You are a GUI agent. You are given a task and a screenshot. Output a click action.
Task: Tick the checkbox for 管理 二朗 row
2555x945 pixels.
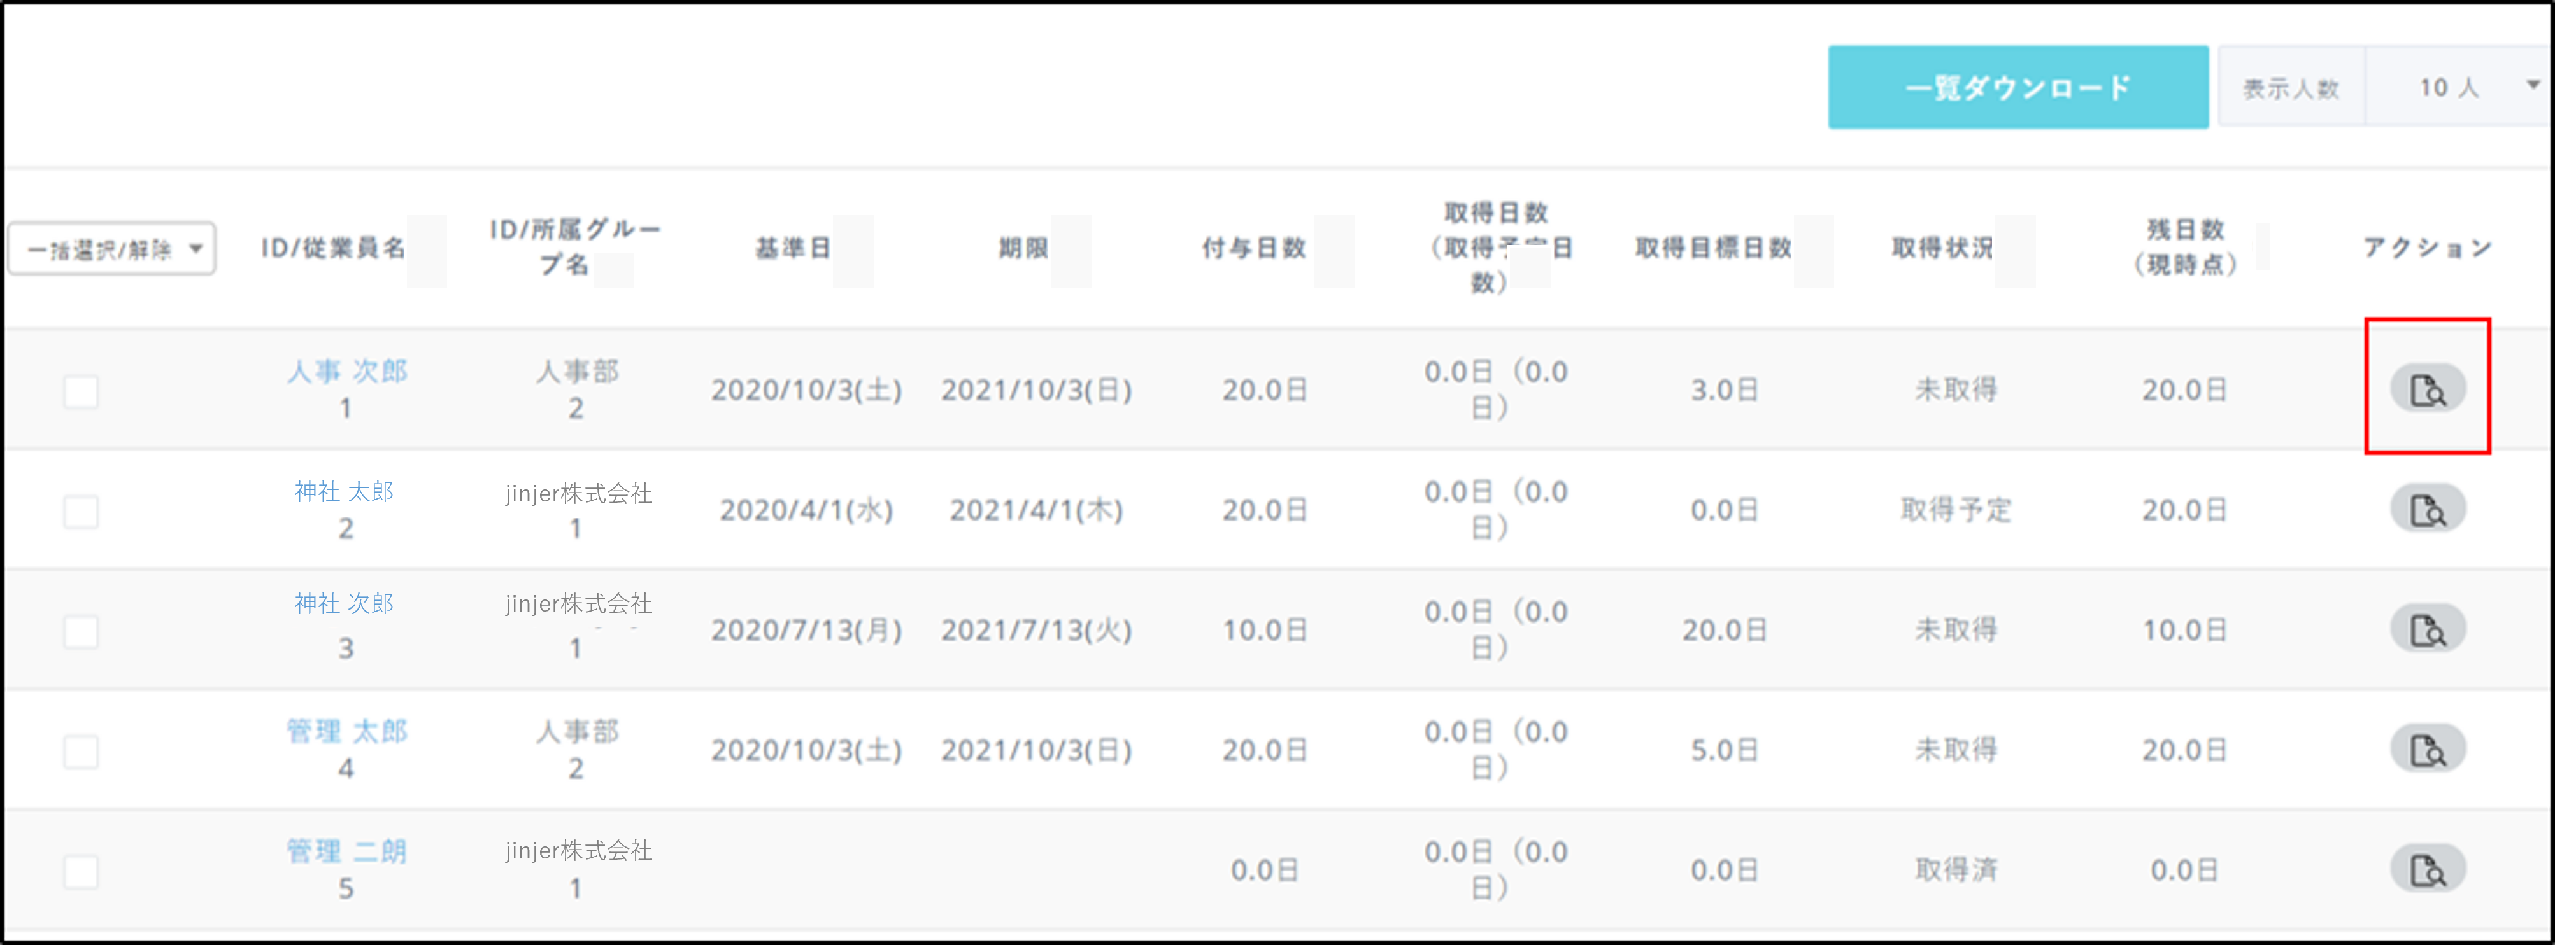pos(80,872)
